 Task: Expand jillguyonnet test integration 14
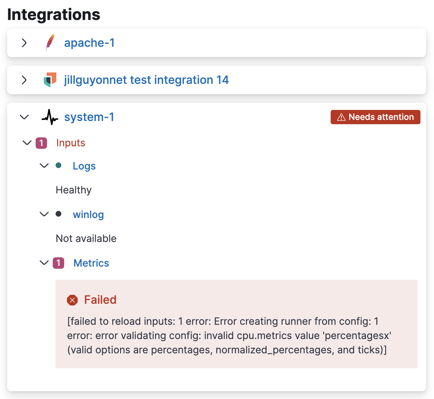tap(24, 80)
